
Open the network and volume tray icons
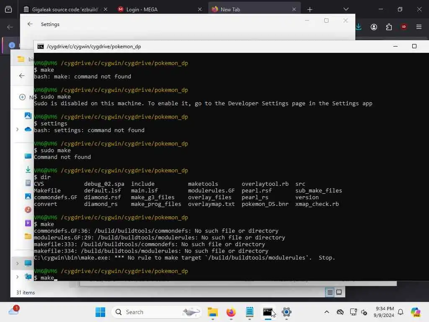click(359, 312)
